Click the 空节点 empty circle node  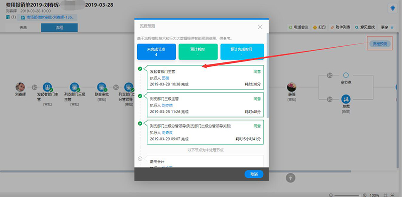(346, 75)
